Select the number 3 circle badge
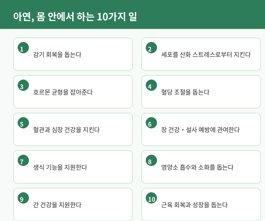 coord(23,85)
